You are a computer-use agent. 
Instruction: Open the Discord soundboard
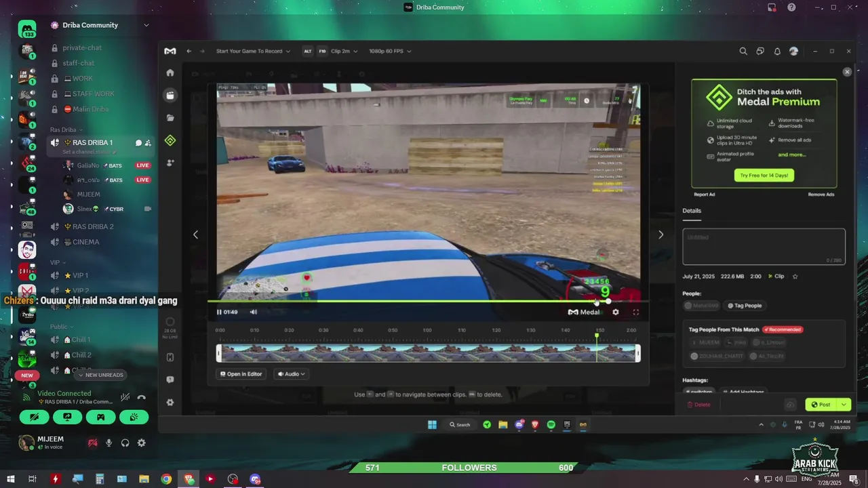click(134, 418)
